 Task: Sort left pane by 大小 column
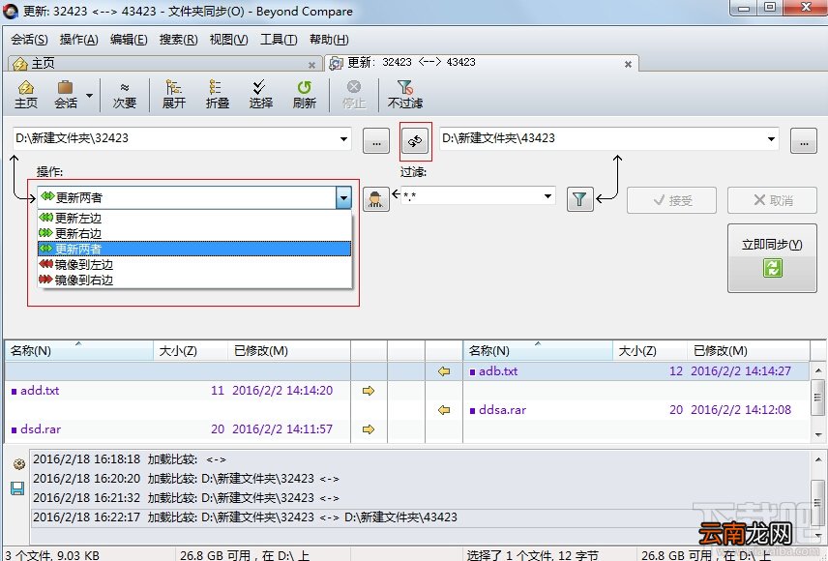click(191, 351)
